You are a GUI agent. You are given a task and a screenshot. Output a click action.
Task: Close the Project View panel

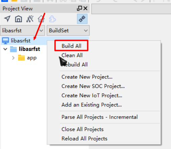(x=85, y=8)
